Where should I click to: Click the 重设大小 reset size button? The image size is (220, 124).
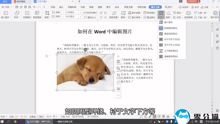coord(90,17)
